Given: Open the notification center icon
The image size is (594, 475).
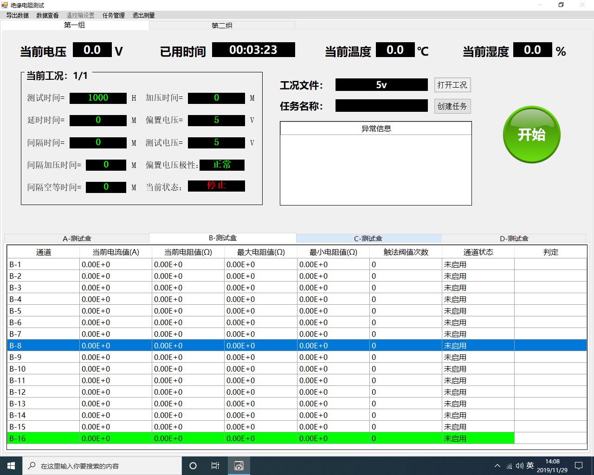Looking at the screenshot, I should [x=579, y=466].
